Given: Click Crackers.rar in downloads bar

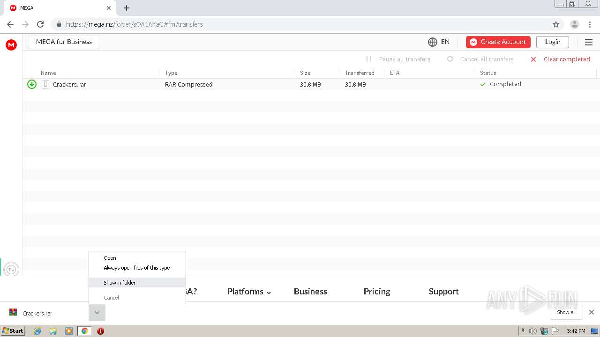Looking at the screenshot, I should pos(37,313).
